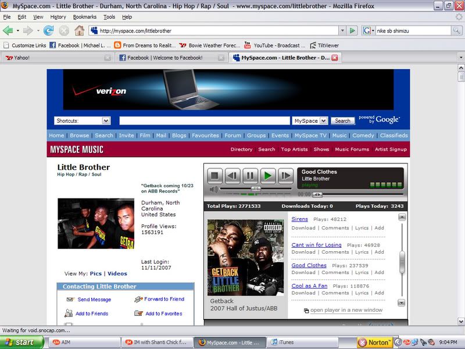The height and width of the screenshot is (349, 465).
Task: Open the forward button history dropdown arrow
Action: [x=38, y=30]
